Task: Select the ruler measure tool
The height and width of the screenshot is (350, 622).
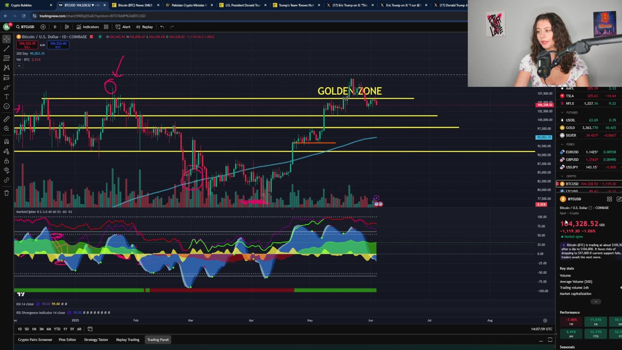Action: click(x=6, y=119)
